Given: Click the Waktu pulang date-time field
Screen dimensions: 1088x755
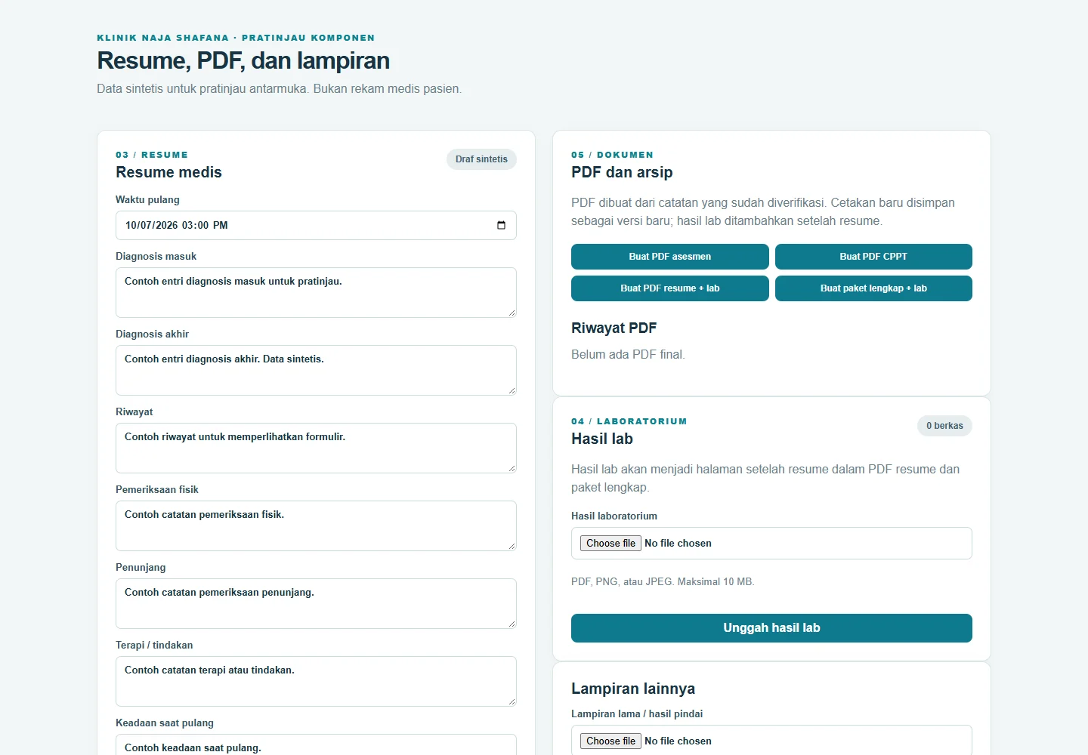Looking at the screenshot, I should click(316, 226).
